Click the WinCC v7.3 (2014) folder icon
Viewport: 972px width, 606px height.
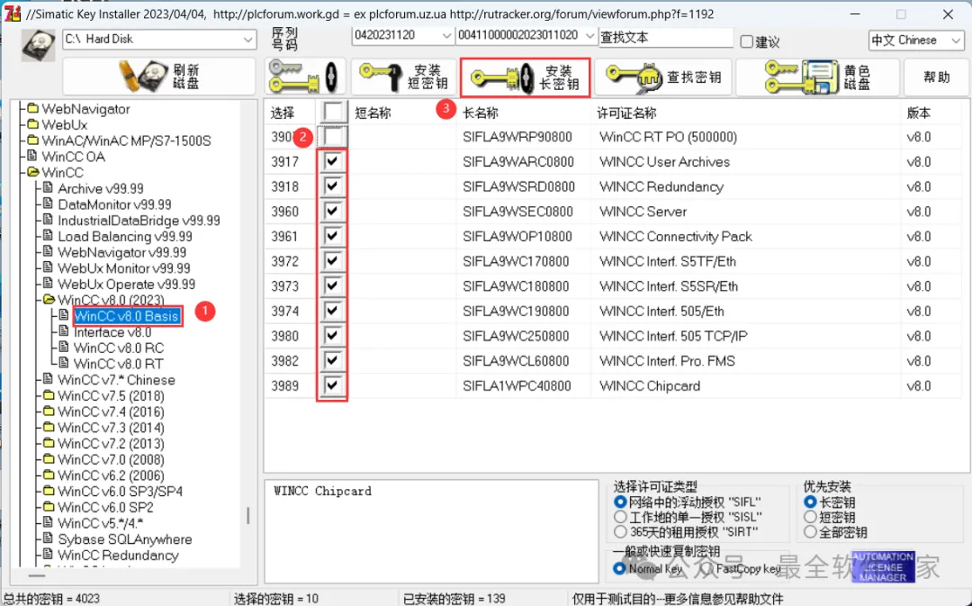pyautogui.click(x=49, y=428)
